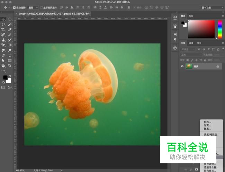The height and width of the screenshot is (172, 225).
Task: Choose 纯色... from the adjustment menu
Action: pyautogui.click(x=207, y=122)
